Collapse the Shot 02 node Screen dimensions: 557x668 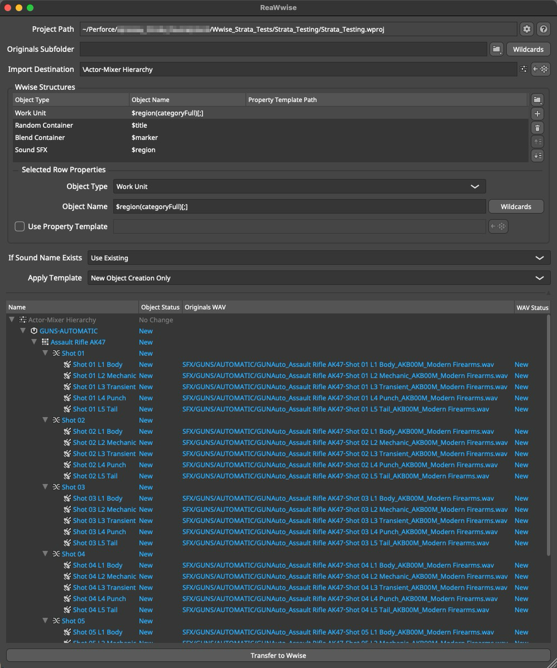pos(45,420)
